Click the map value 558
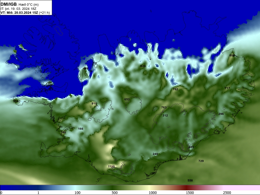The width and height of the screenshot is (260, 195). (x=190, y=180)
